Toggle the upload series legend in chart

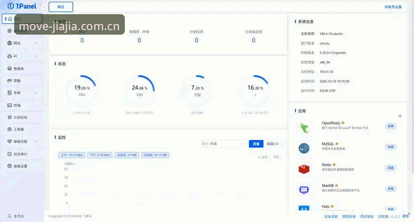pyautogui.click(x=263, y=157)
